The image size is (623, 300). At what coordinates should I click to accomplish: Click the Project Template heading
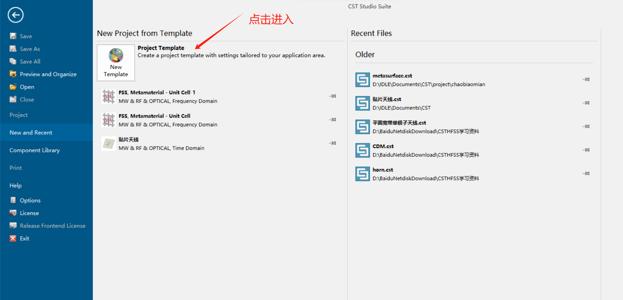(161, 48)
